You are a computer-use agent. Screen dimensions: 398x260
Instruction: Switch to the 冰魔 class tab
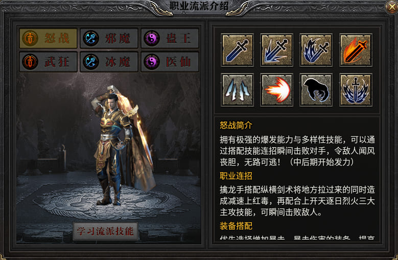[109, 62]
